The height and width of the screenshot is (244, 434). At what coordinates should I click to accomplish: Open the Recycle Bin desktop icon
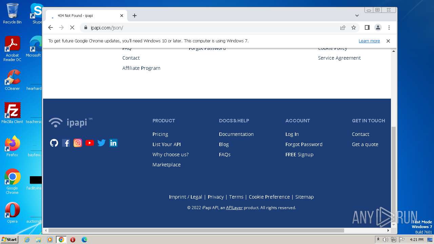pyautogui.click(x=12, y=14)
